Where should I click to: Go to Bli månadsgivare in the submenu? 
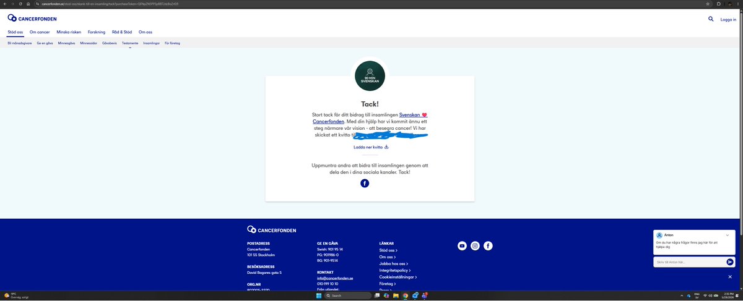click(20, 43)
